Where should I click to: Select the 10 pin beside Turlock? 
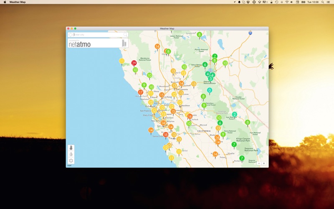tap(189, 123)
